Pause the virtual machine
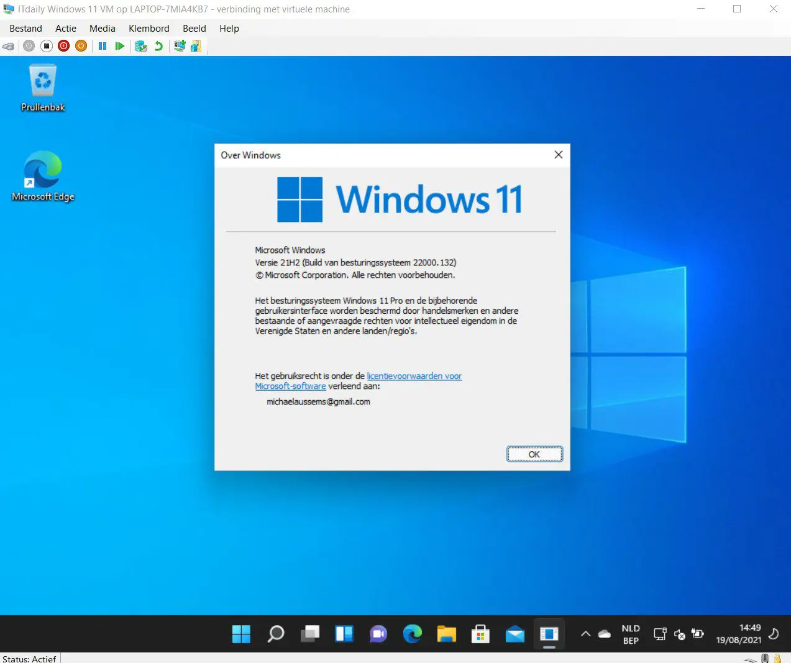Viewport: 791px width, 663px height. click(103, 46)
